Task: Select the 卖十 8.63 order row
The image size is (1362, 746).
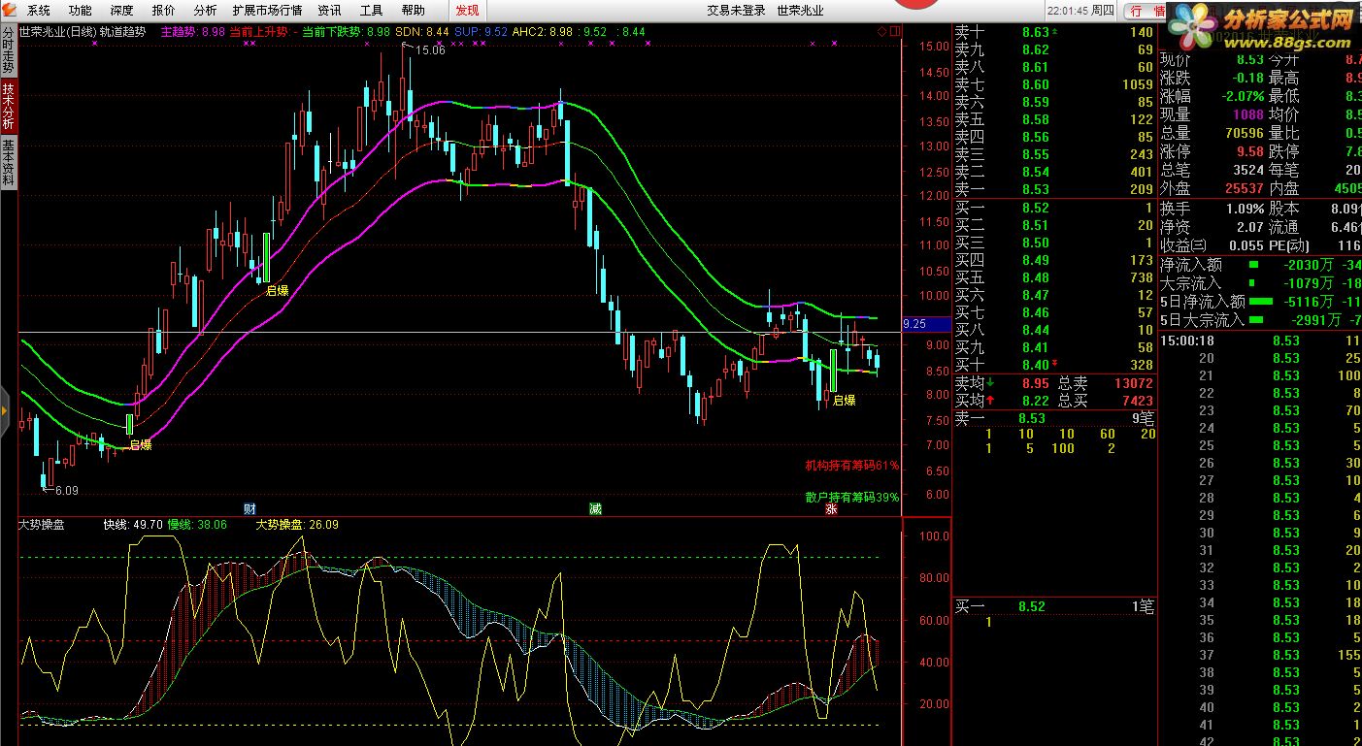Action: tap(1054, 32)
